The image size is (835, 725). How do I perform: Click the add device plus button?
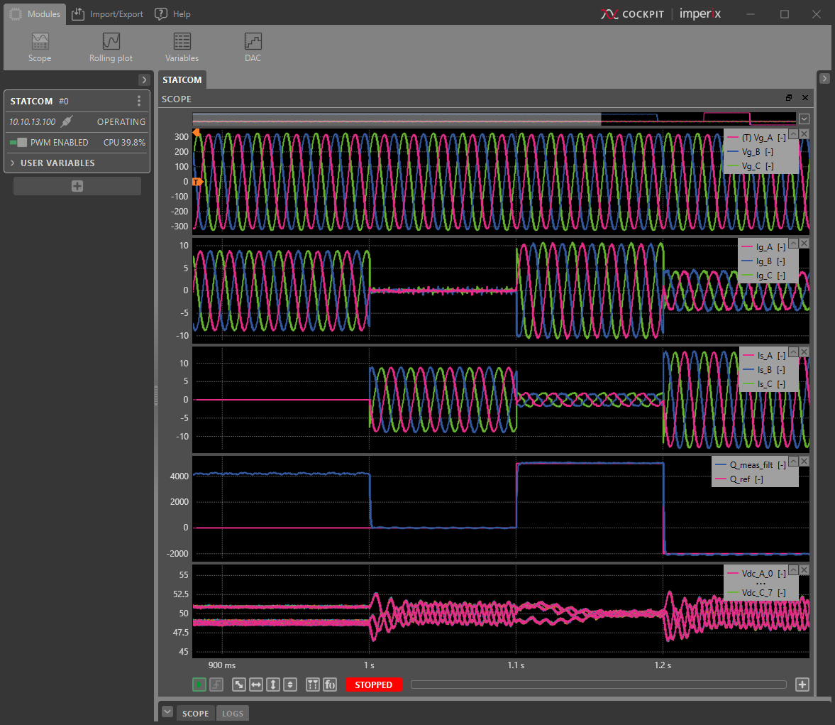tap(77, 186)
